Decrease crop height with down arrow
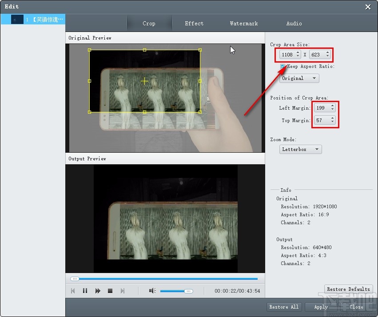This screenshot has height=317, width=378. (x=327, y=56)
